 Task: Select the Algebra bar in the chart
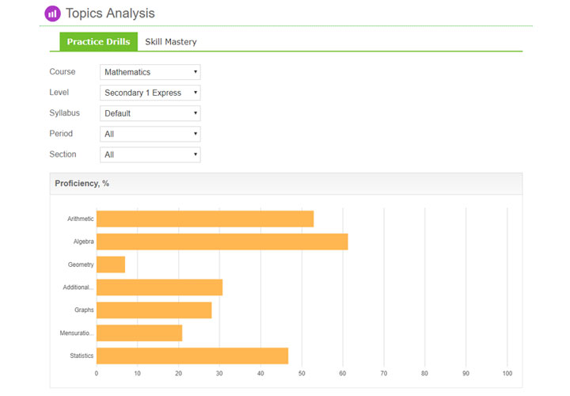[222, 242]
